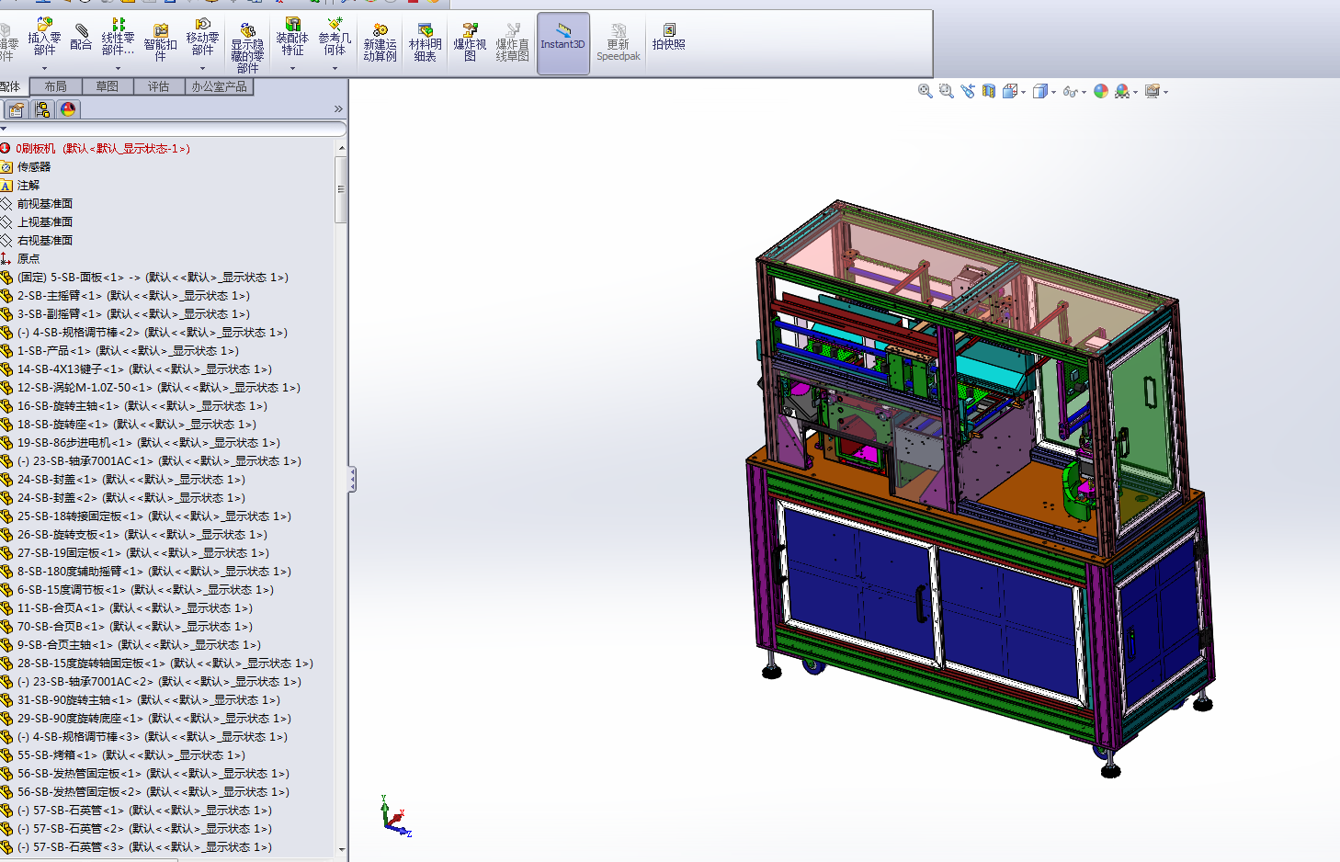Click the 拍快照 snapshot icon
Screen dimensions: 1340x862
tap(668, 37)
